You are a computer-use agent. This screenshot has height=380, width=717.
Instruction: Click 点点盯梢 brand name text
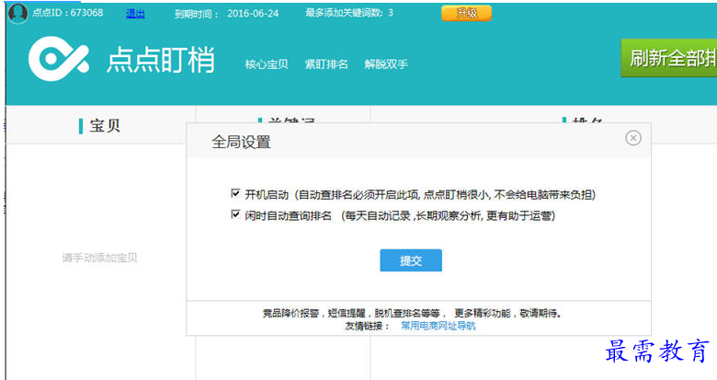pyautogui.click(x=161, y=60)
